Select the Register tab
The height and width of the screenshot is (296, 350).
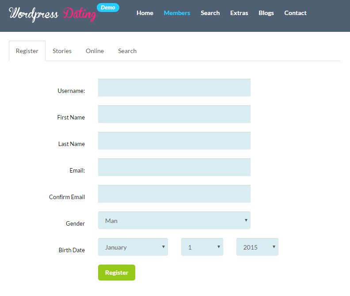(27, 51)
